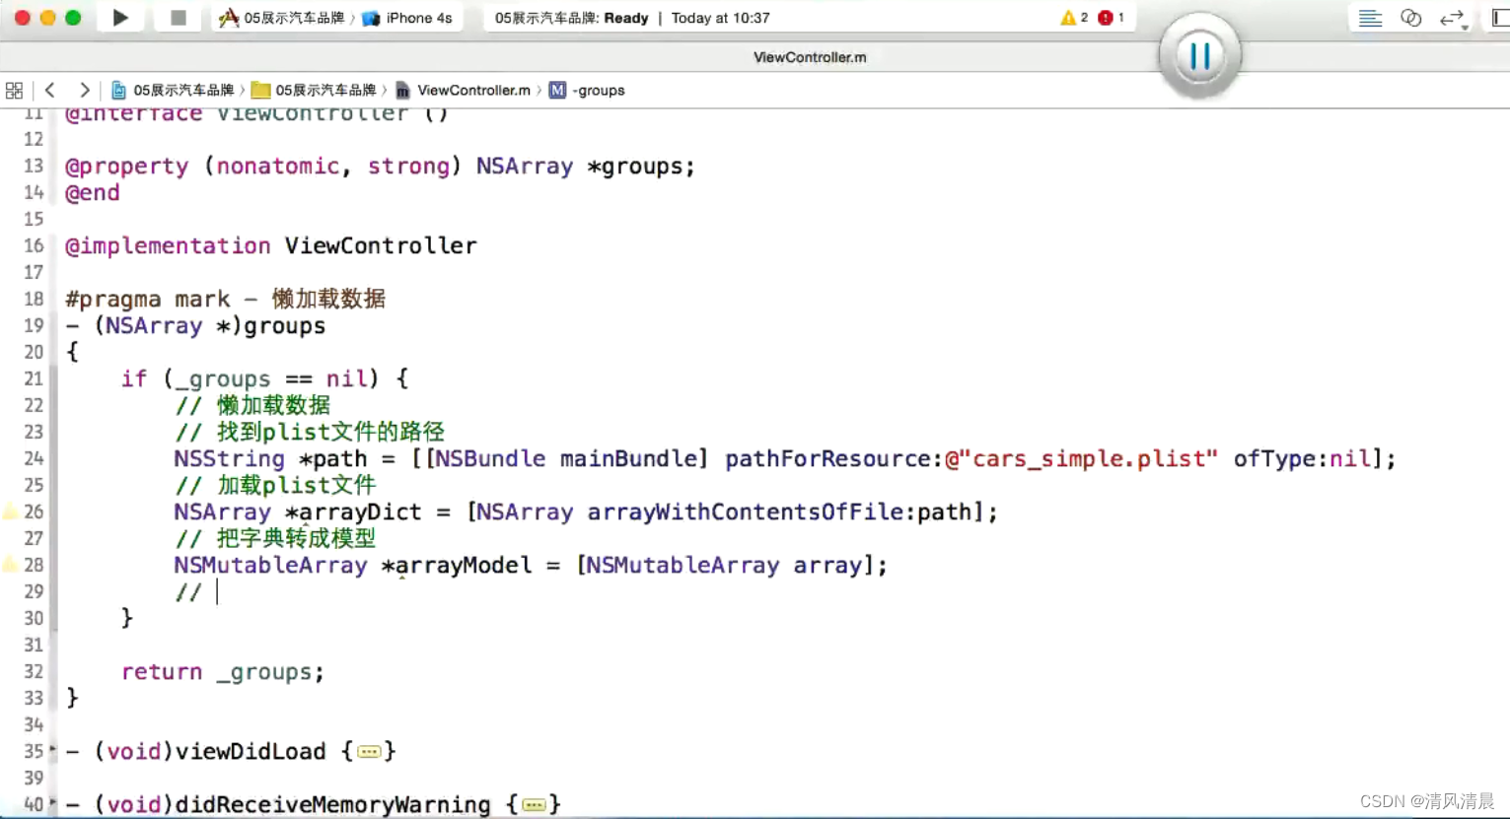Click the fold arrow beside line 40
The image size is (1510, 819).
[x=53, y=803]
